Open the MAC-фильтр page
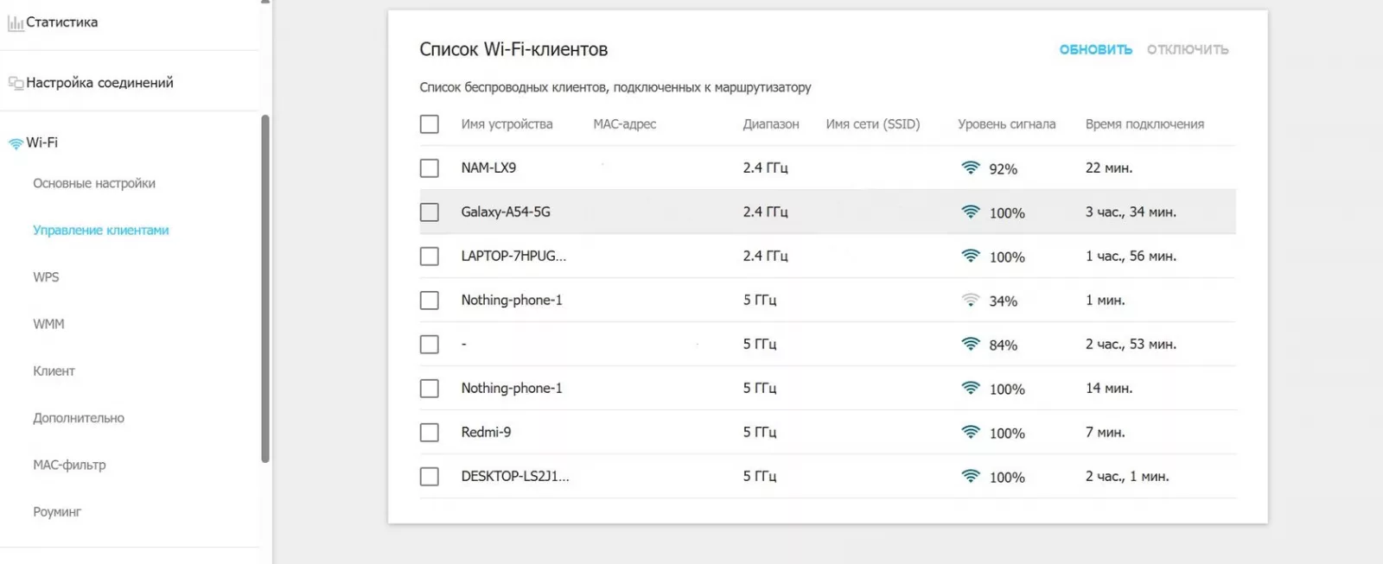 click(x=69, y=465)
